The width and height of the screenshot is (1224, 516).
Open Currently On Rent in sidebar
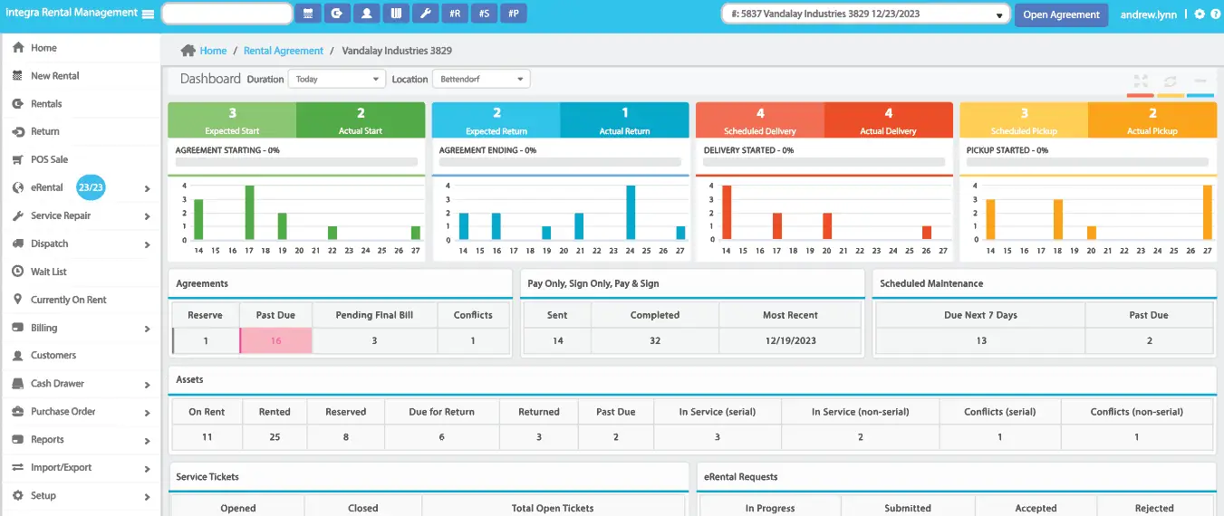pyautogui.click(x=68, y=300)
